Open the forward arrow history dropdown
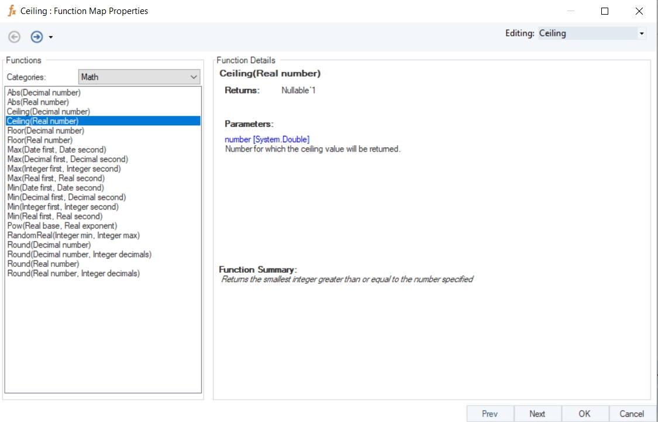This screenshot has width=658, height=422. [x=51, y=37]
